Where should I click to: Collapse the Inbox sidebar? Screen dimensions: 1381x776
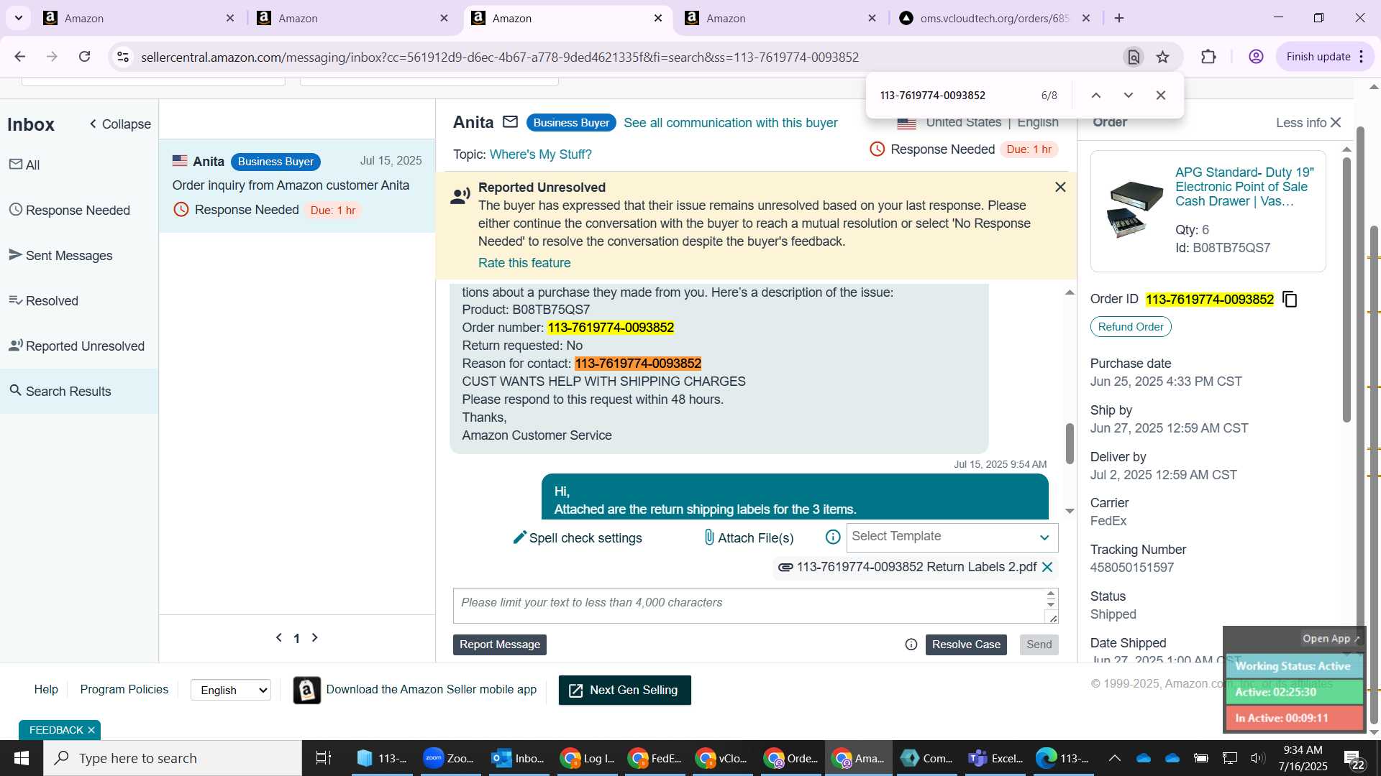pyautogui.click(x=119, y=124)
